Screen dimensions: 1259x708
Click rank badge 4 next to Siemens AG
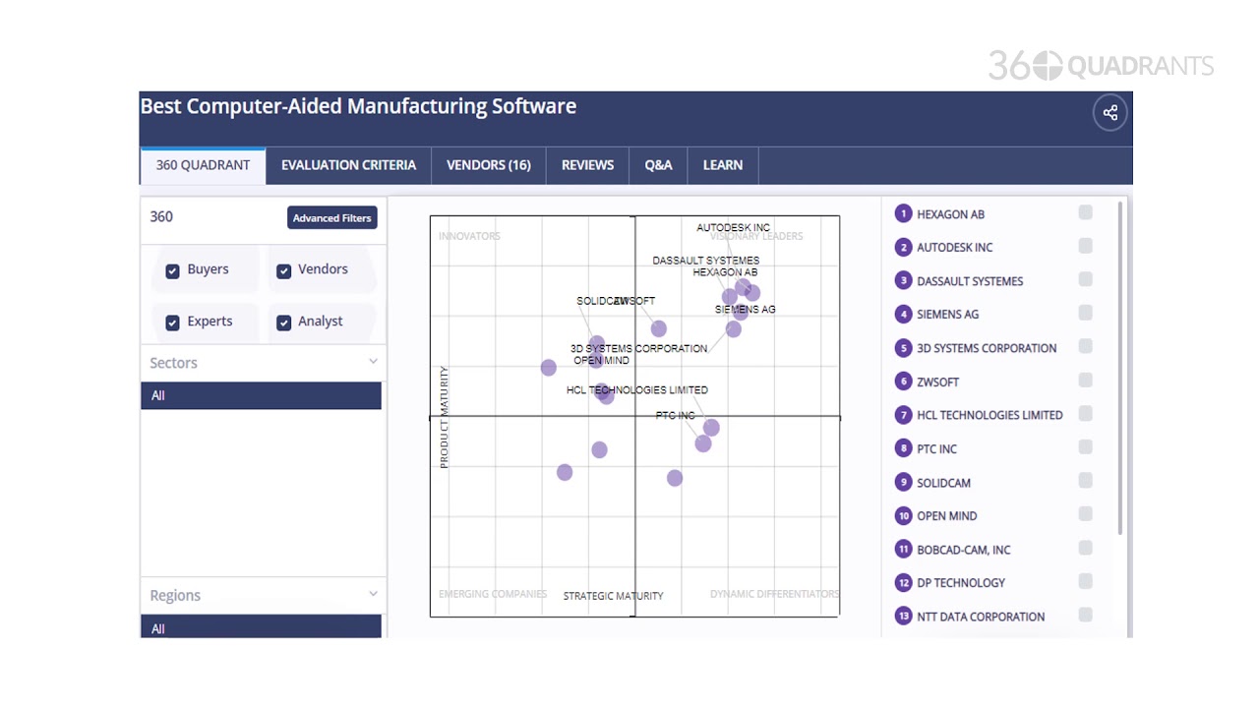pos(903,314)
